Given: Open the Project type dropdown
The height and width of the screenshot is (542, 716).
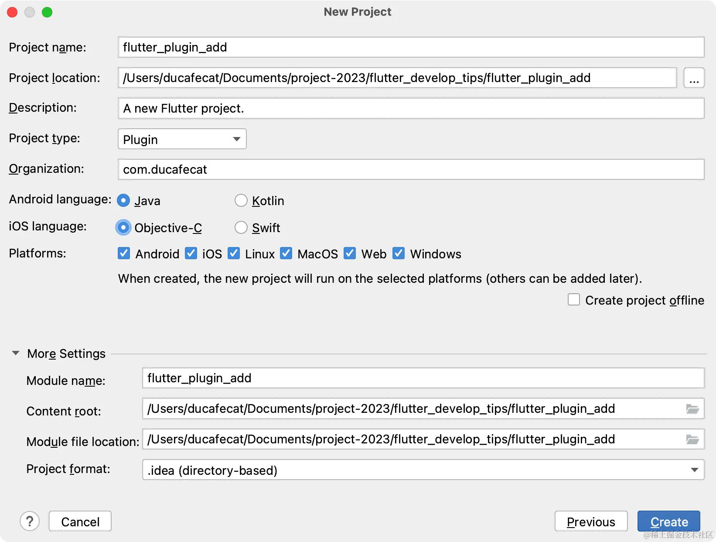Looking at the screenshot, I should click(182, 139).
